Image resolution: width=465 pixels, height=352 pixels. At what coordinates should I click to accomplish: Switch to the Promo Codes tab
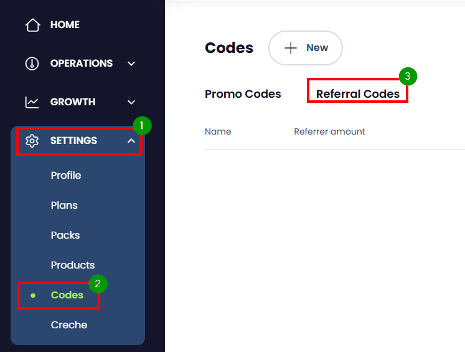(x=243, y=94)
